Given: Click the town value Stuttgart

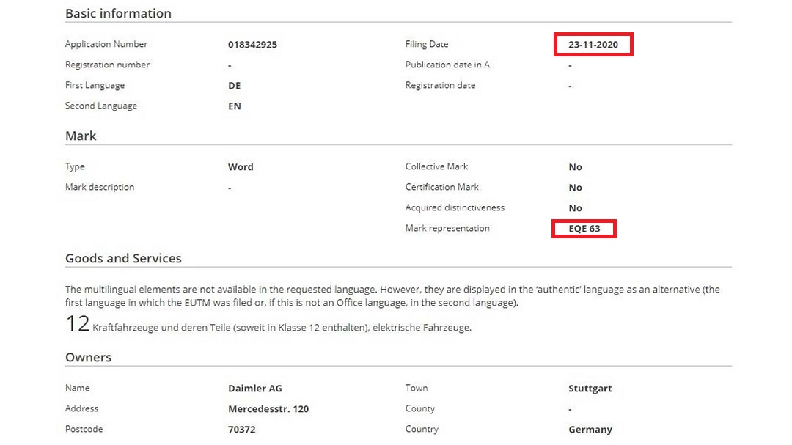Looking at the screenshot, I should [x=590, y=388].
